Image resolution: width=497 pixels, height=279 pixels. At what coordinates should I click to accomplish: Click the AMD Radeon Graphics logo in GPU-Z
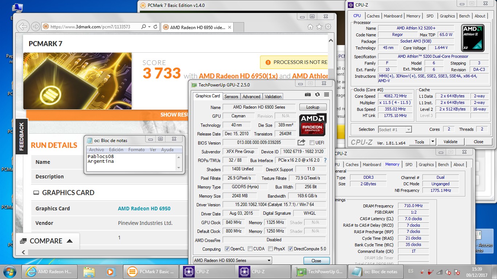point(313,125)
